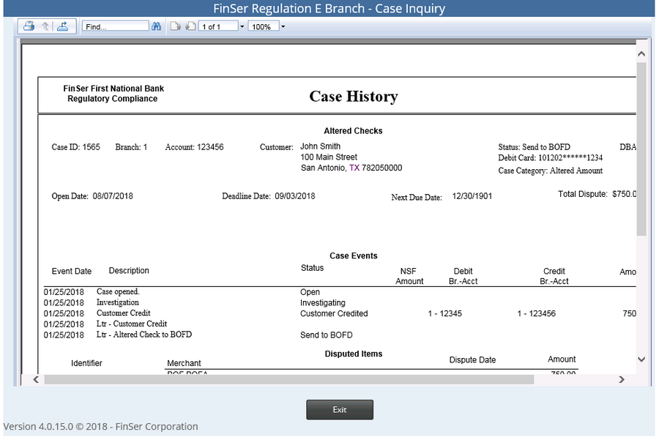This screenshot has height=440, width=659.
Task: Click the horizontal scrollbar thumb
Action: pyautogui.click(x=288, y=379)
